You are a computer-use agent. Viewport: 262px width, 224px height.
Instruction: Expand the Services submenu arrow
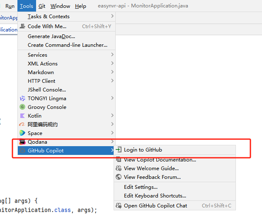[x=112, y=55]
